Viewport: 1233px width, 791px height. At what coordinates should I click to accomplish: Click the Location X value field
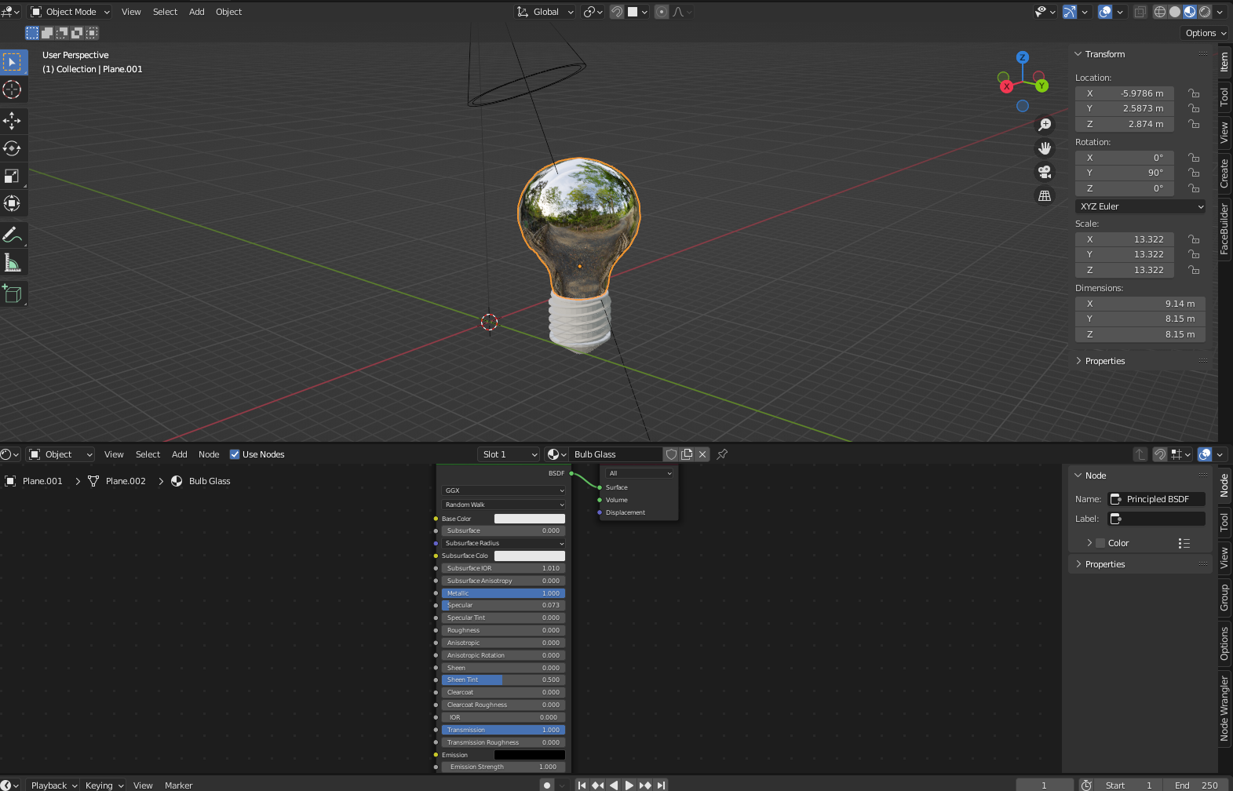click(x=1125, y=93)
